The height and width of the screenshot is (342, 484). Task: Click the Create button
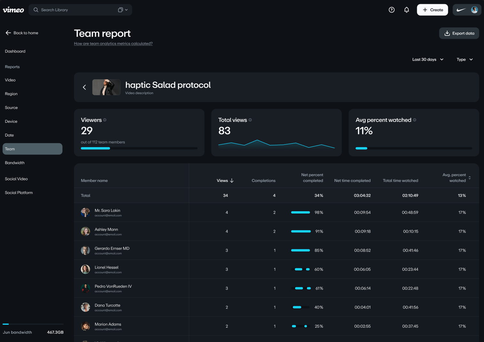(432, 10)
